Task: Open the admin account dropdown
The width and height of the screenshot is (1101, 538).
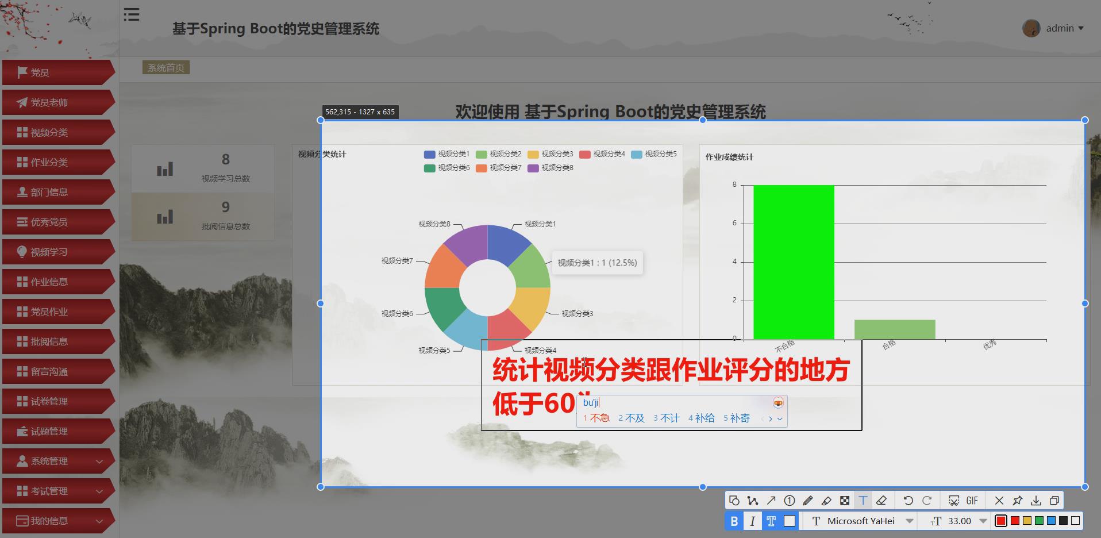Action: pos(1060,28)
